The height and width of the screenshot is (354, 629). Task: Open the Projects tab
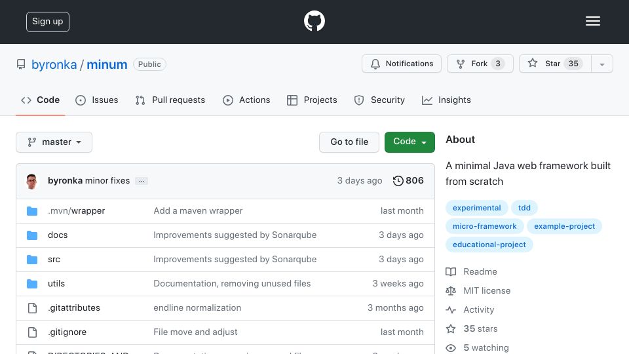(x=312, y=100)
